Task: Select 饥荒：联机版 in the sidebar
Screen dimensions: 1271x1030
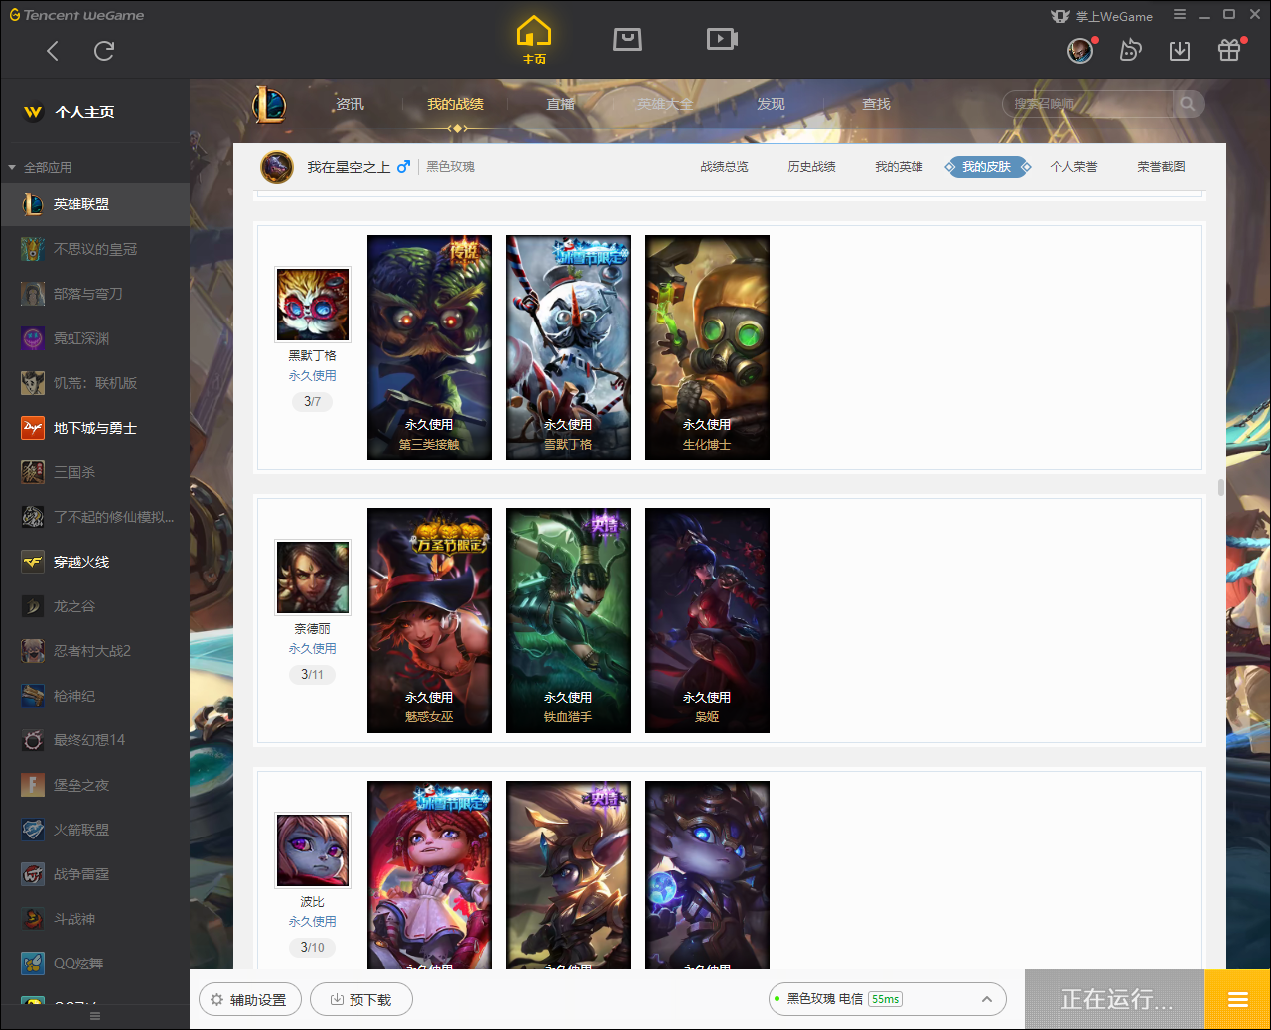Action: point(94,383)
